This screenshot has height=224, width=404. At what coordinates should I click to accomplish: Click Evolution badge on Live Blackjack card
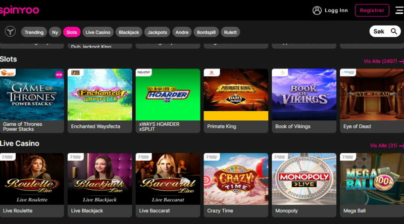coord(75,157)
